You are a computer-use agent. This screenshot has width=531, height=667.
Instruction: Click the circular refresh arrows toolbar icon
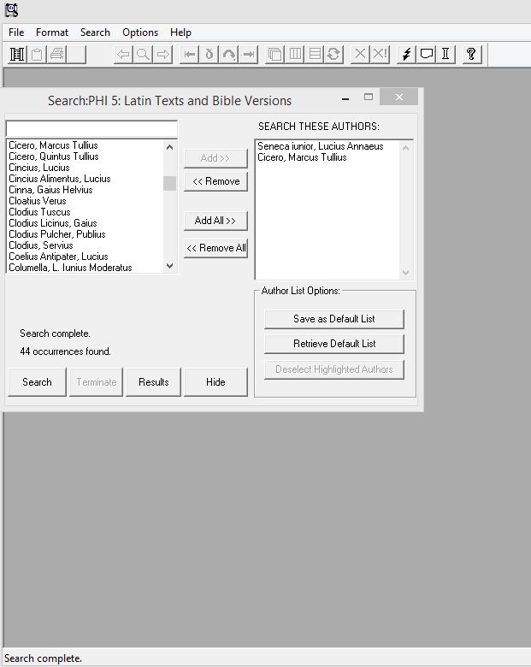[333, 54]
